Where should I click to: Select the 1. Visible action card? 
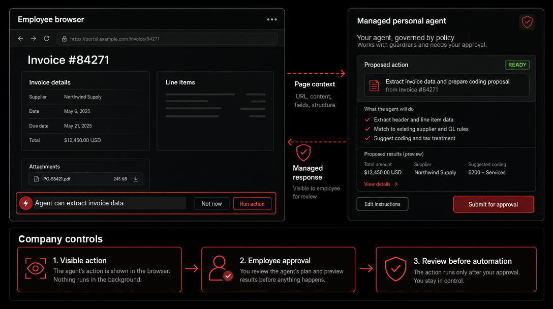[100, 269]
